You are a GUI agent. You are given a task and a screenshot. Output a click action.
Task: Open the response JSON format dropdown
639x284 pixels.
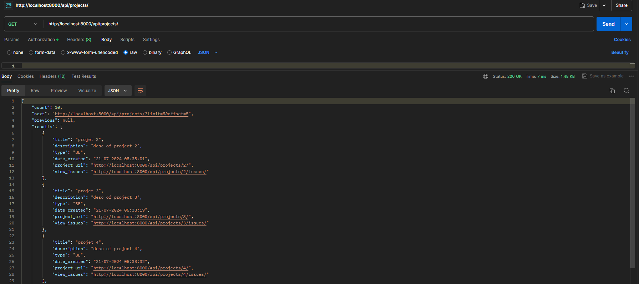pos(118,91)
